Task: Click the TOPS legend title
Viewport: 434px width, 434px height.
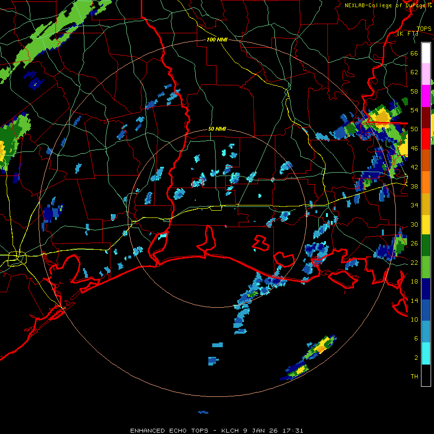Action: [x=424, y=29]
